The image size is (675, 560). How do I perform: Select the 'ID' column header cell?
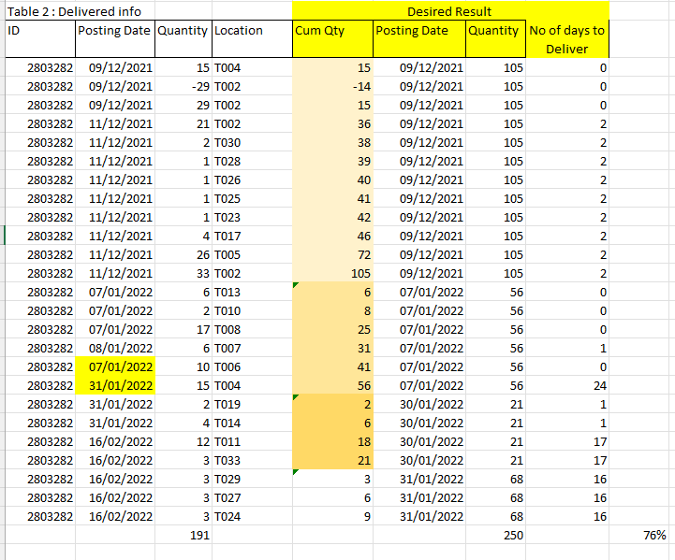click(x=40, y=38)
